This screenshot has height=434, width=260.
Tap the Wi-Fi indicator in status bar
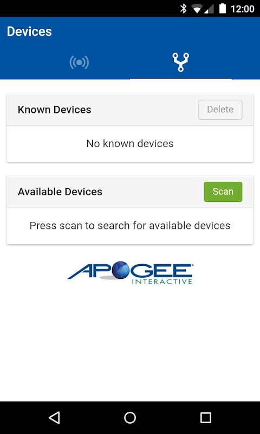(x=197, y=9)
